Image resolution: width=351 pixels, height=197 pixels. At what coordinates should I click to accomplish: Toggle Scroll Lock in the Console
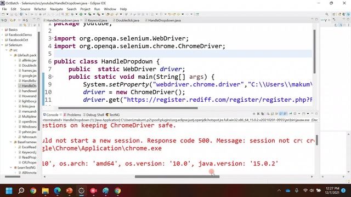272,114
